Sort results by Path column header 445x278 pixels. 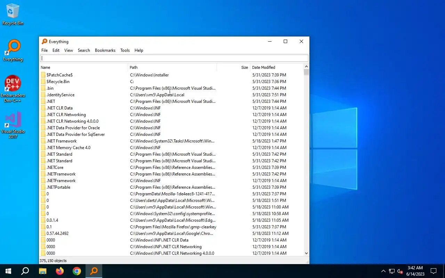172,67
